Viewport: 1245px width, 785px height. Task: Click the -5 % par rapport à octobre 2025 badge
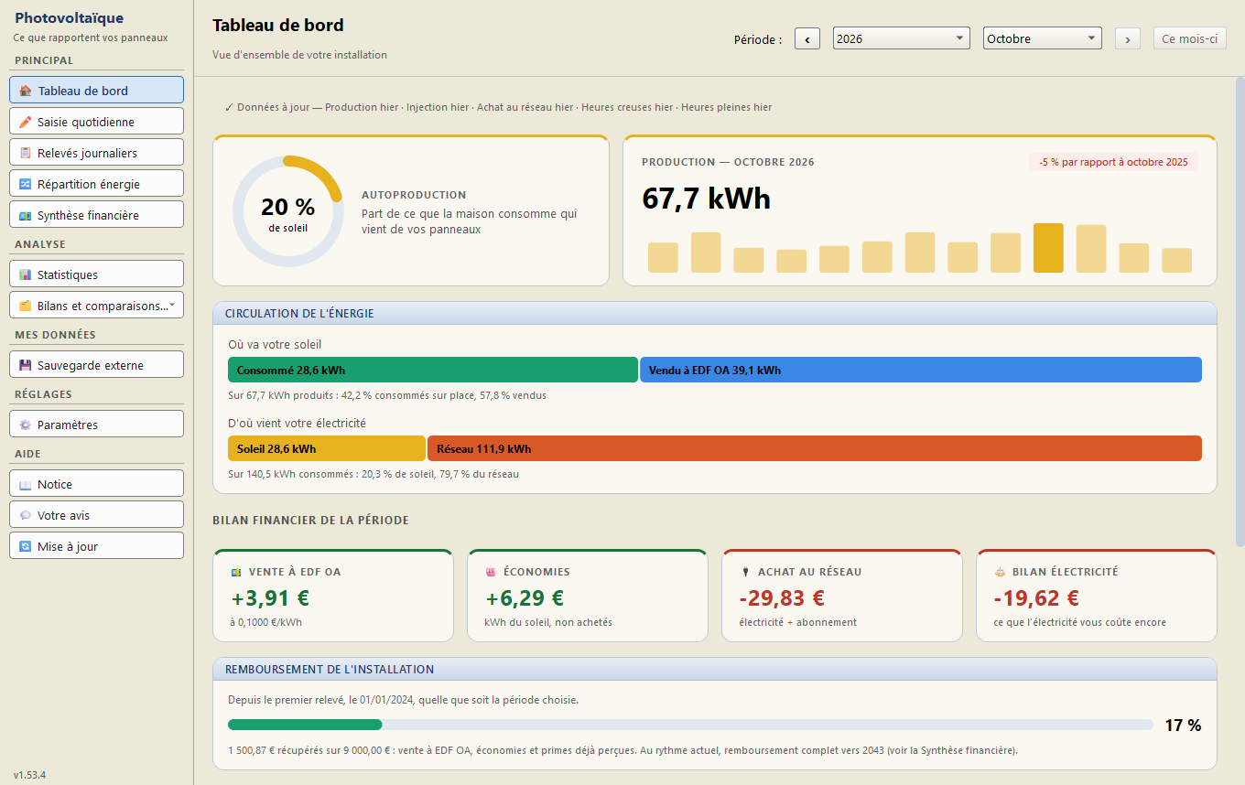point(1113,162)
